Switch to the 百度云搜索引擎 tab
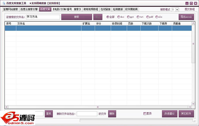Image resolution: width=199 pixels, height=126 pixels. click(29, 9)
